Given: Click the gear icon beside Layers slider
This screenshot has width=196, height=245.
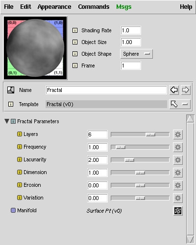Looking at the screenshot, I should coord(178,134).
